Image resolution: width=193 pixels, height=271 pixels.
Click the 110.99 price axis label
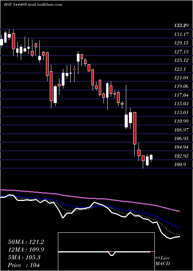pos(181,121)
